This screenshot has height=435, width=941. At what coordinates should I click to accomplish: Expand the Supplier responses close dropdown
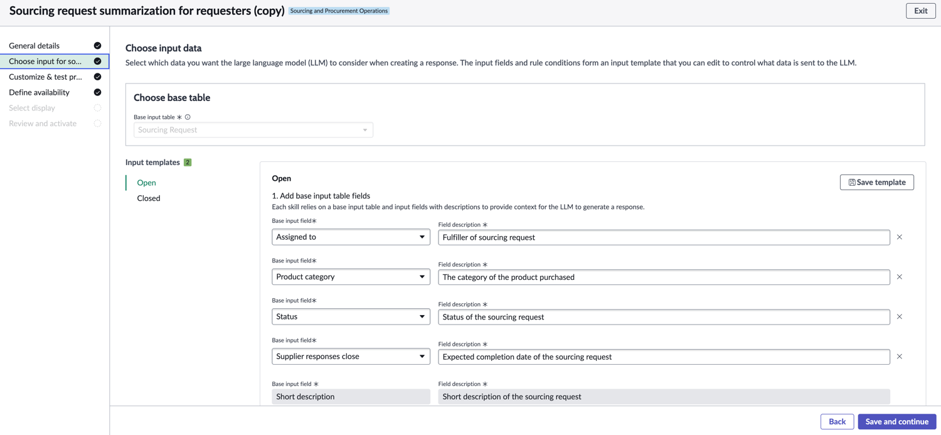point(351,357)
